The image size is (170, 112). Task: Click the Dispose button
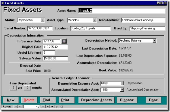[127, 100]
